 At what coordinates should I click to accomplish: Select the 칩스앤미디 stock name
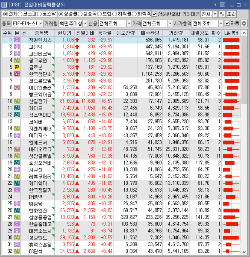(40, 115)
